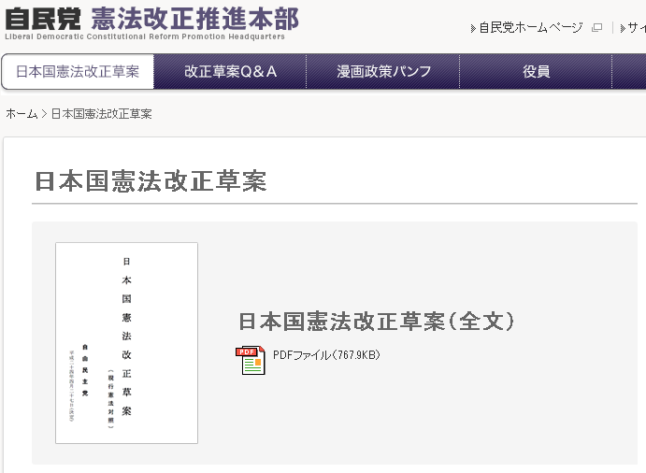Switch to the 改正草案Q&A tab
The width and height of the screenshot is (646, 473).
(x=231, y=71)
